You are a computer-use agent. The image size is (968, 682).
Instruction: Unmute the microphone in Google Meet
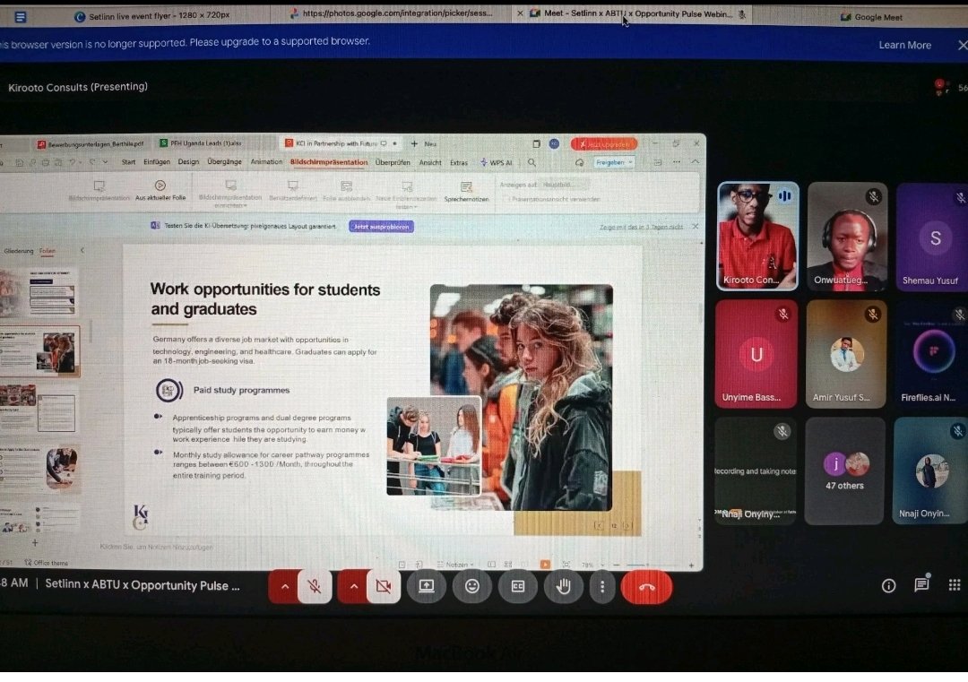(314, 586)
